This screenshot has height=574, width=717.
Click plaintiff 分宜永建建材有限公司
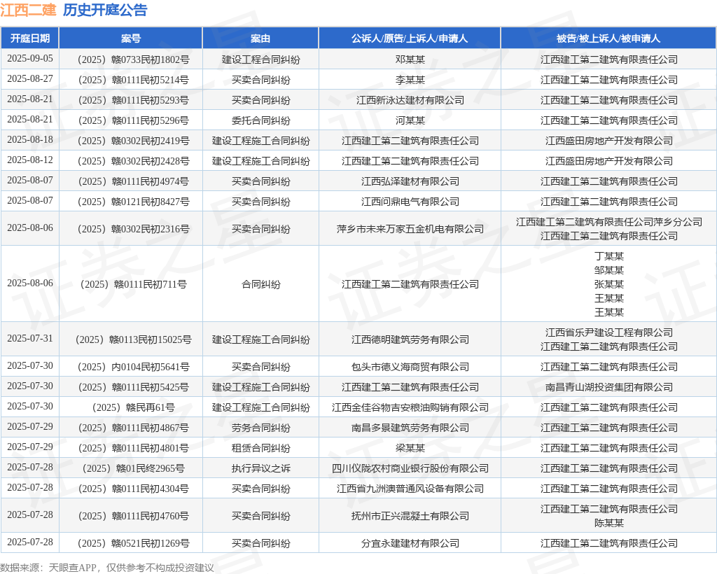410,543
